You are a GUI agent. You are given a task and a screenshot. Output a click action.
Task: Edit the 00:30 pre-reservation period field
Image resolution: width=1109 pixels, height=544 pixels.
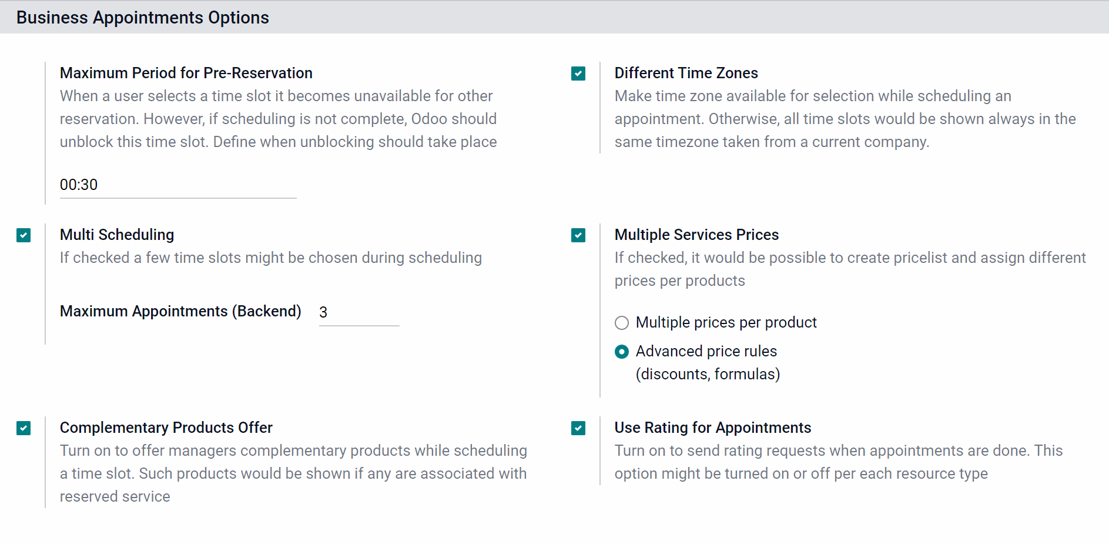[178, 185]
